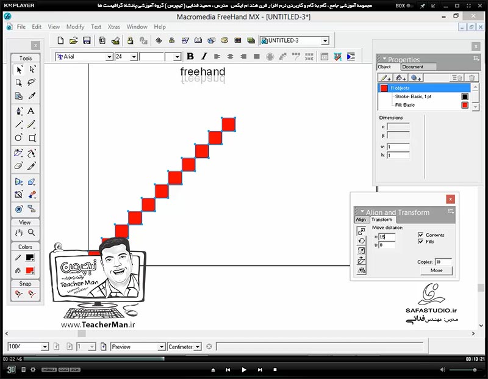Go to previous track in KMPlayer

pyautogui.click(x=228, y=370)
